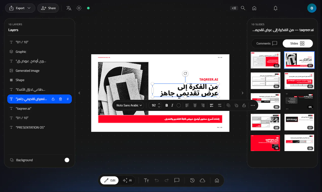Viewport: 322px width, 192px height.
Task: Open slide 08 thumbnail
Action: point(265,122)
